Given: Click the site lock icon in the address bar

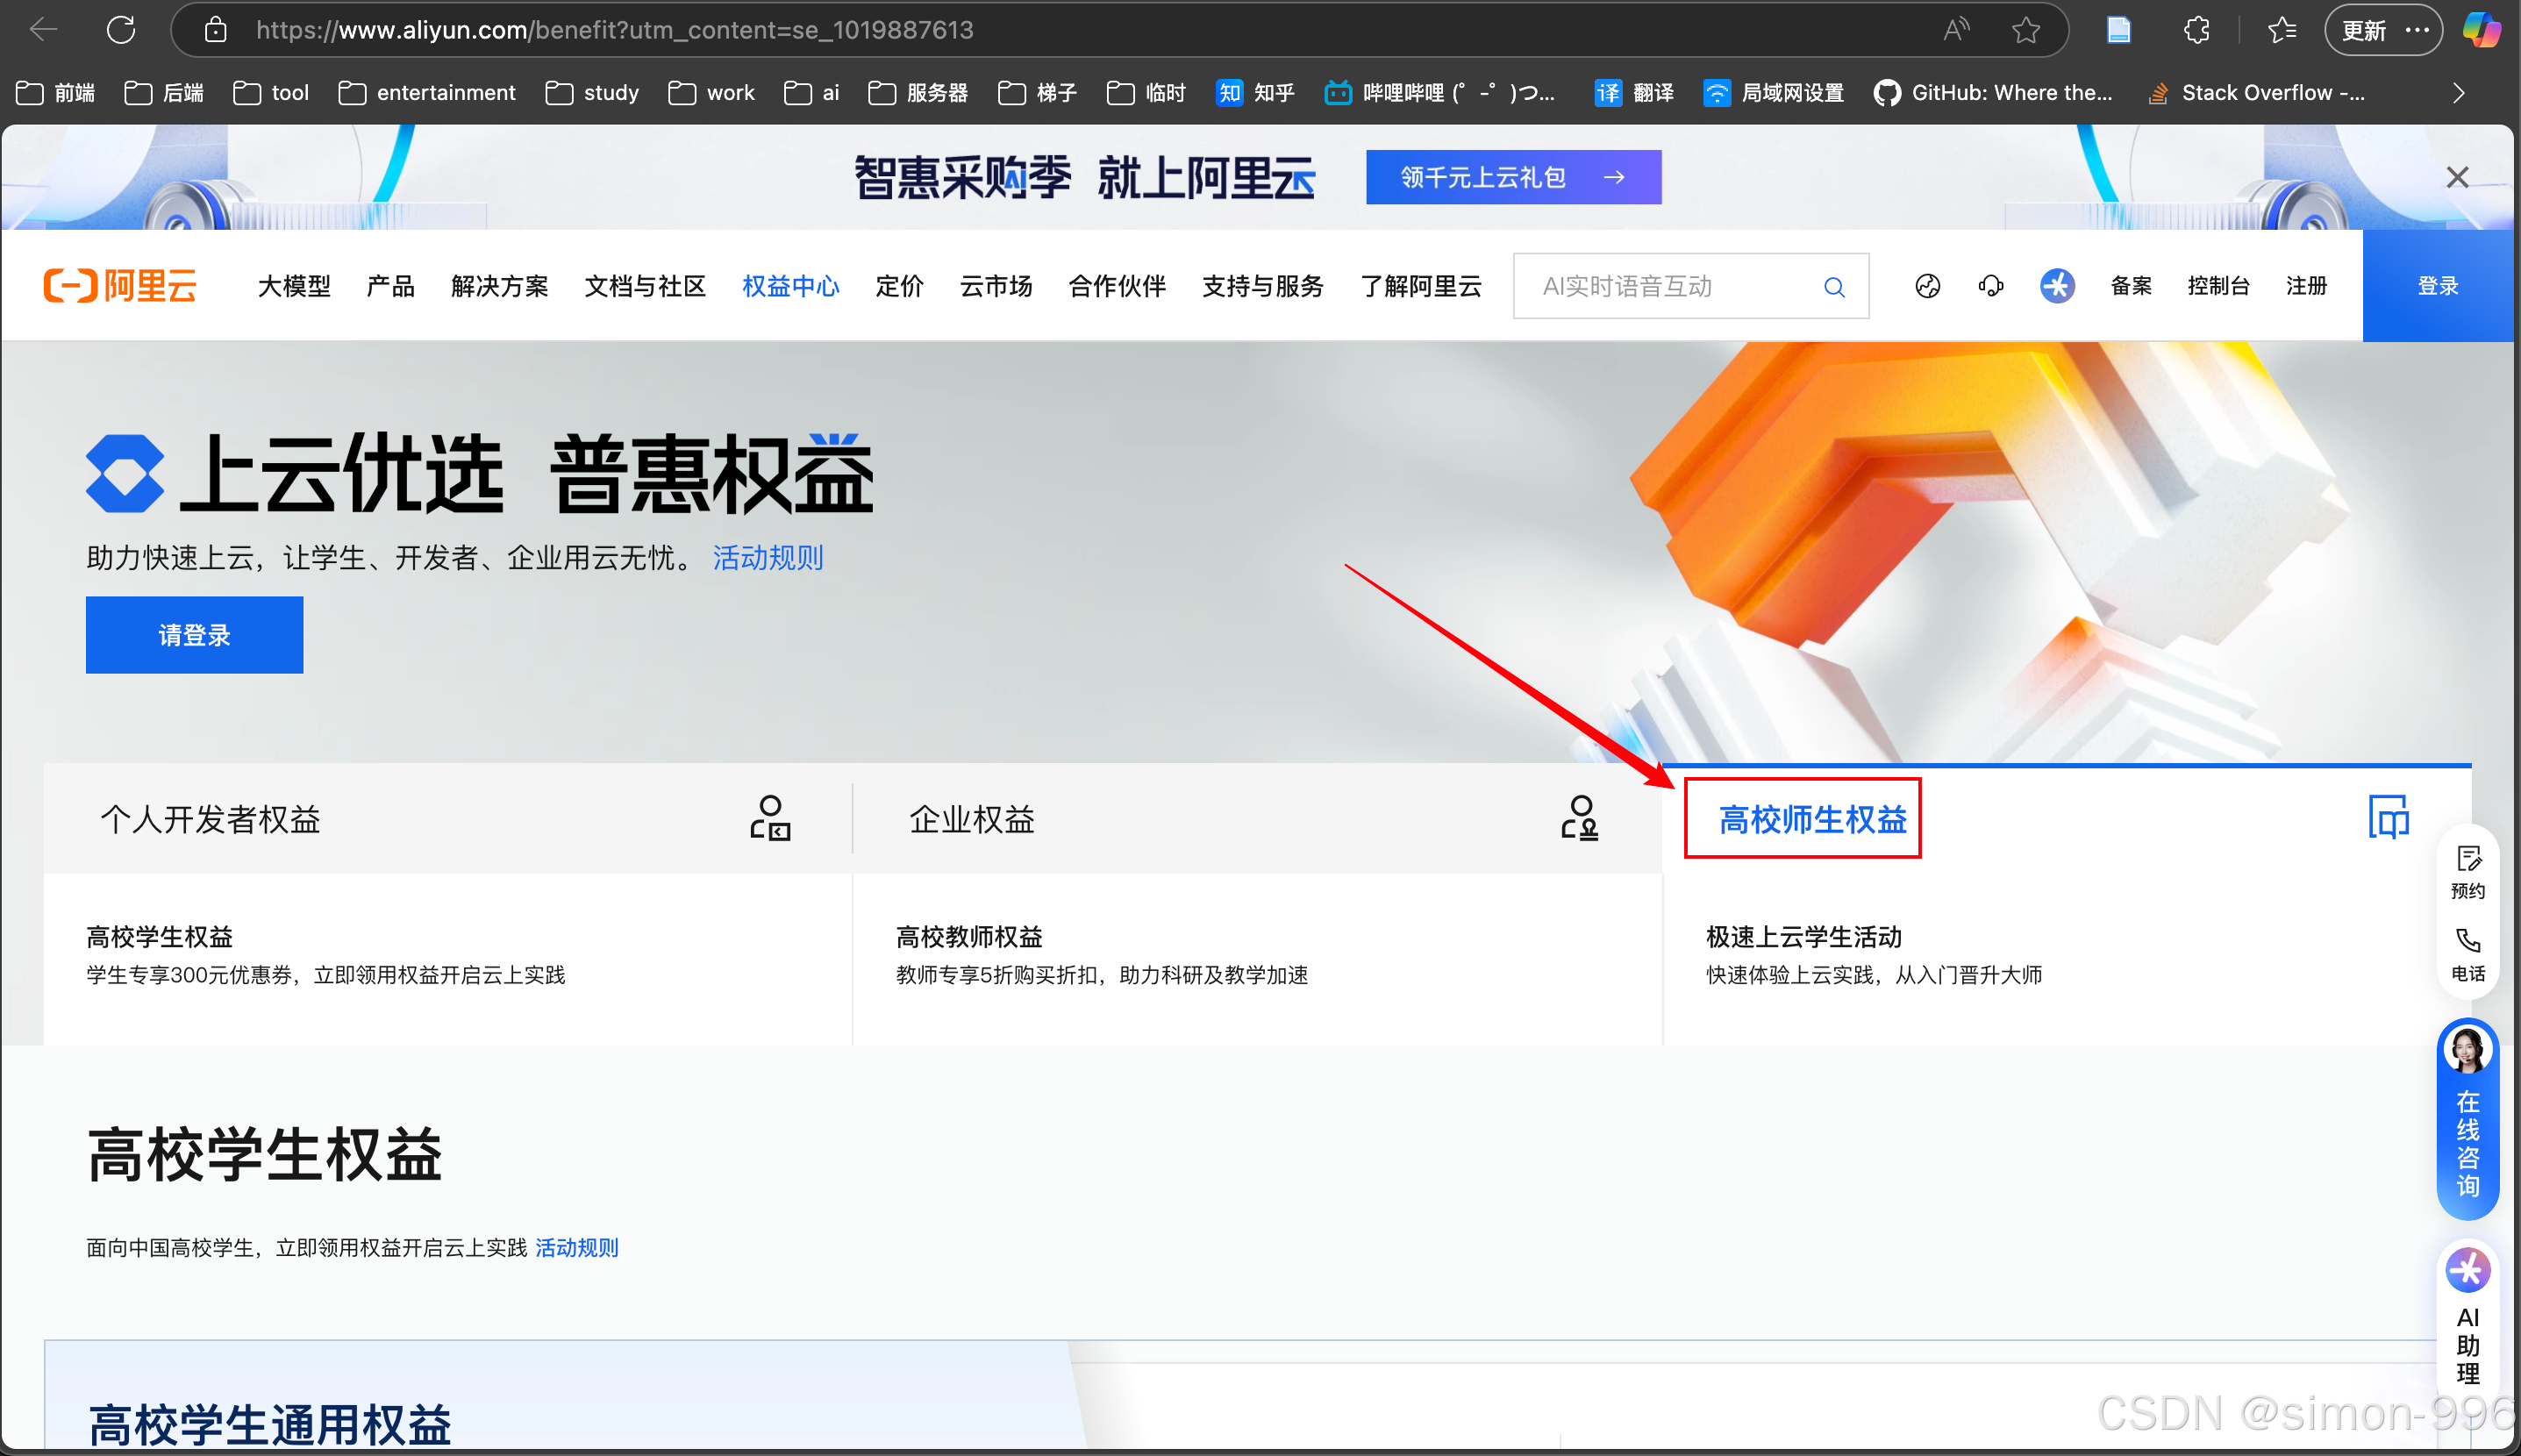Looking at the screenshot, I should [215, 30].
